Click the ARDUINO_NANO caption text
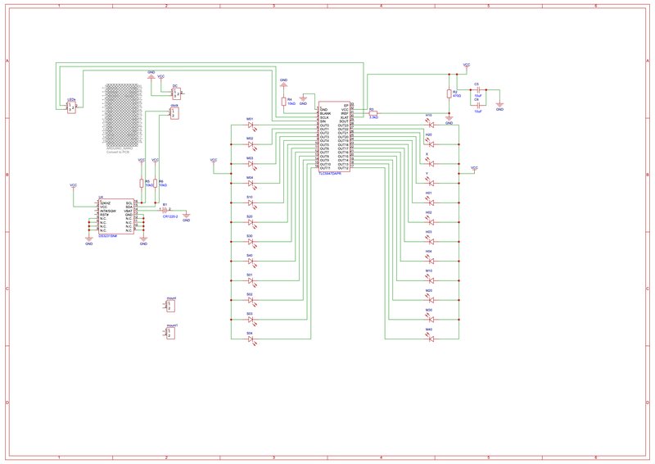The image size is (655, 464). pos(120,148)
